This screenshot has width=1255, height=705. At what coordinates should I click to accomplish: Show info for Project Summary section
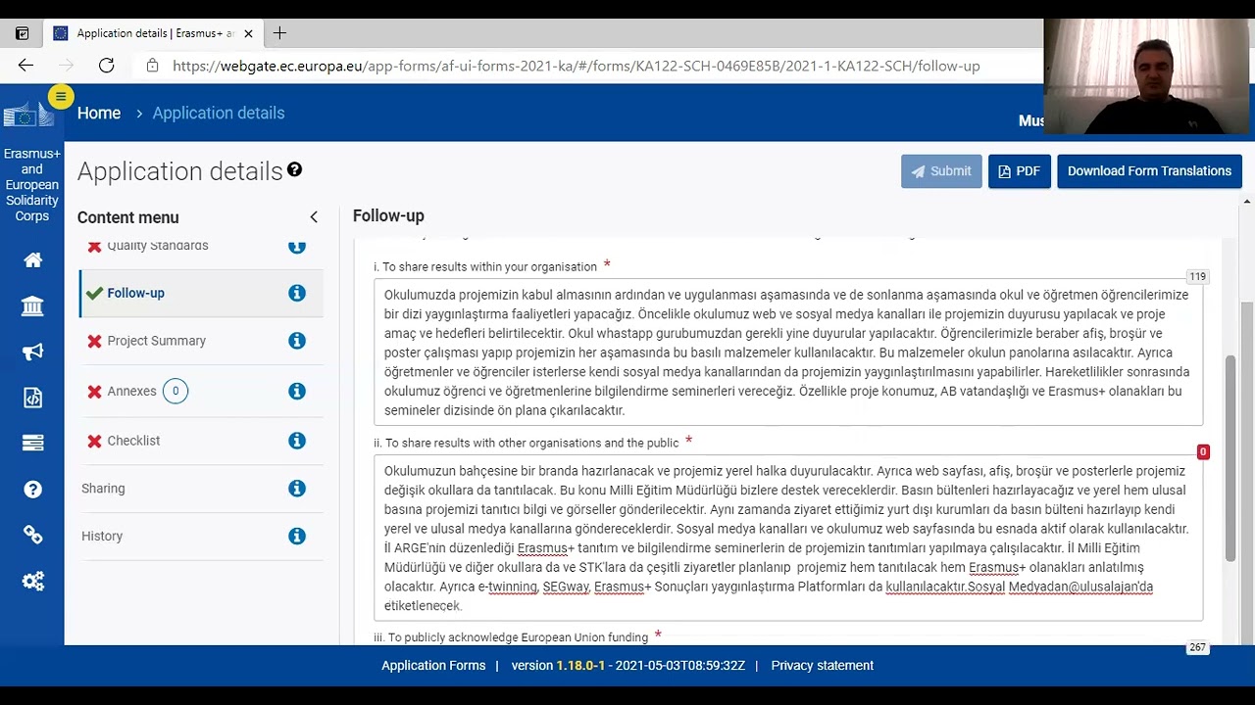(297, 341)
